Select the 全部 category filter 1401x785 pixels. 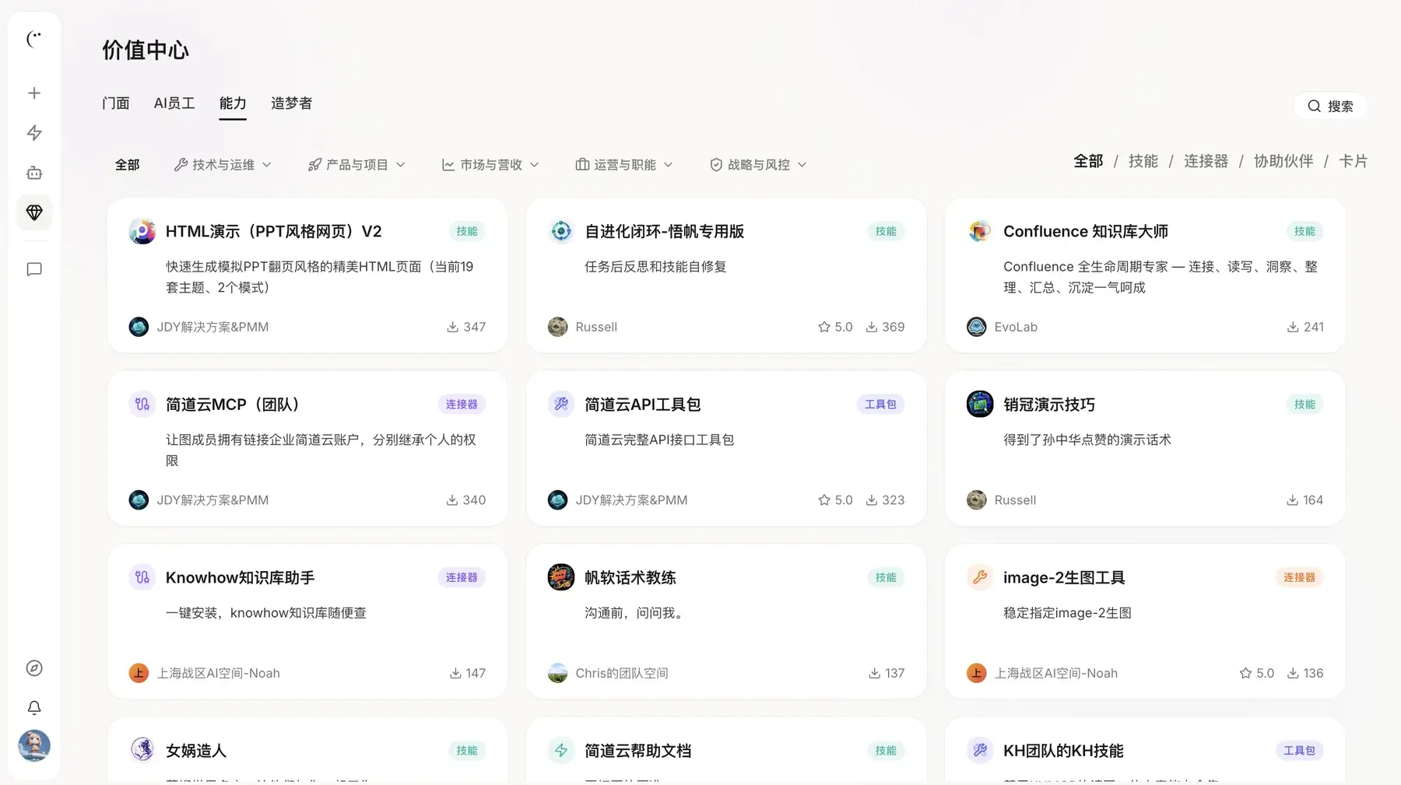[127, 165]
